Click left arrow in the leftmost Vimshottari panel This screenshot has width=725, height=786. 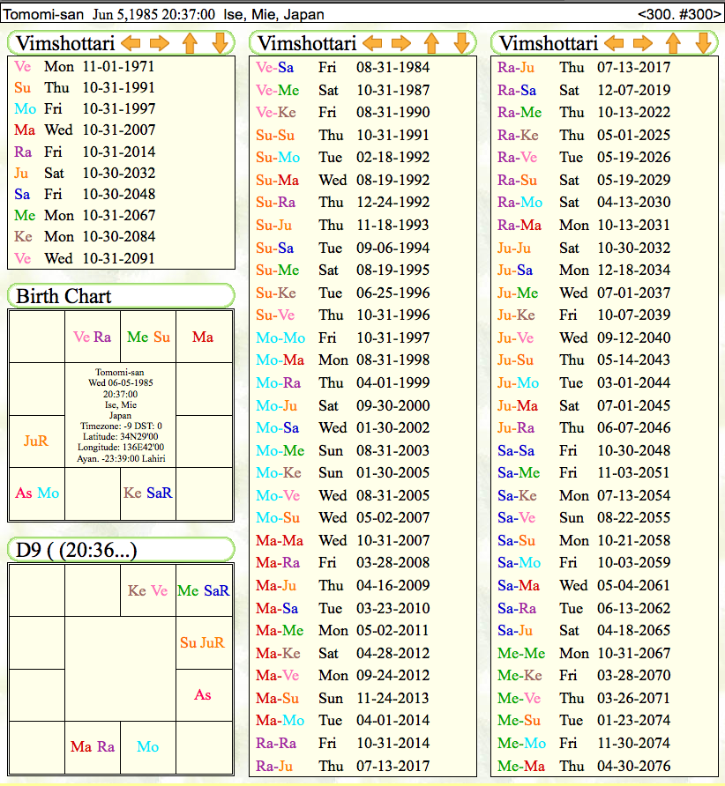(x=131, y=43)
